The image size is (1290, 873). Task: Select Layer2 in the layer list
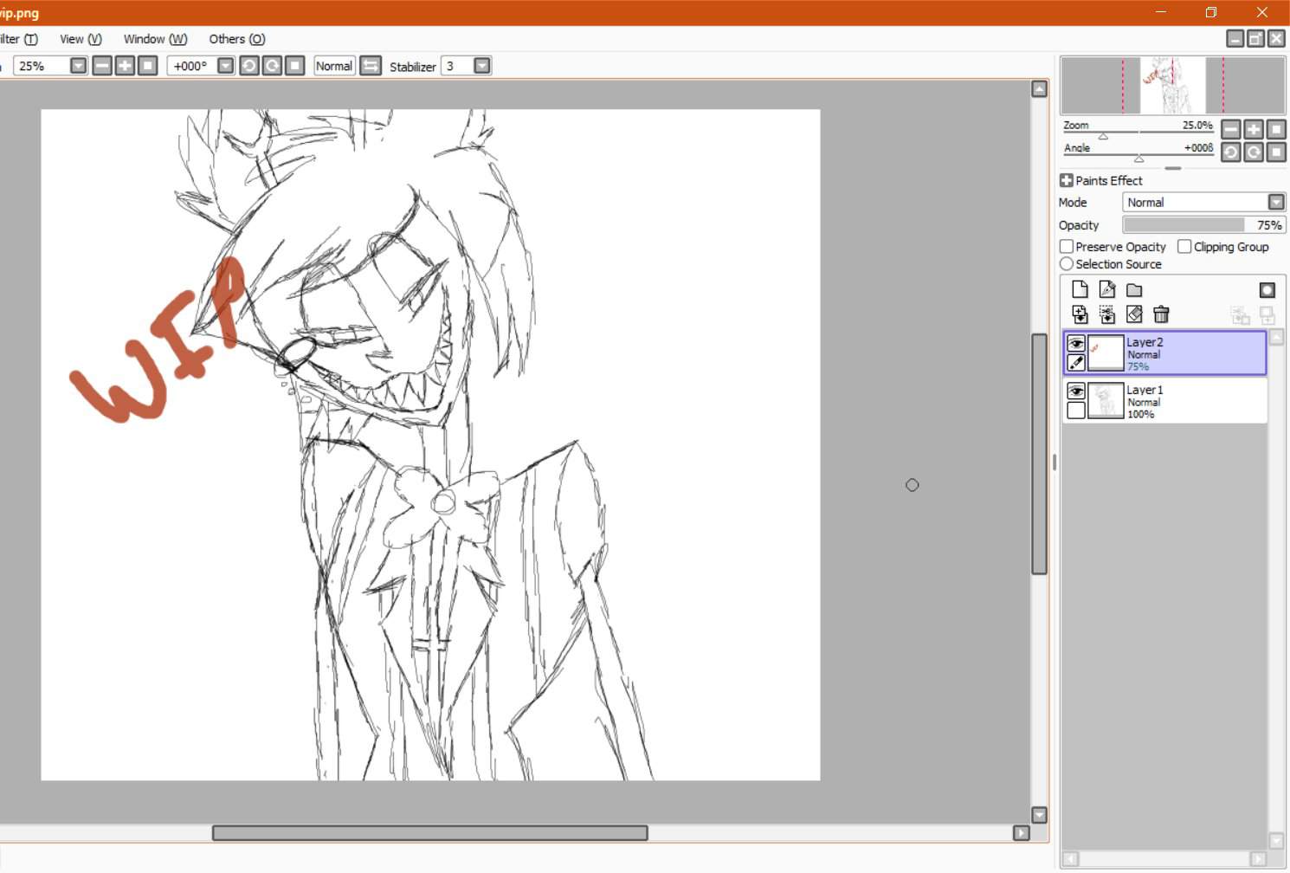click(x=1165, y=353)
